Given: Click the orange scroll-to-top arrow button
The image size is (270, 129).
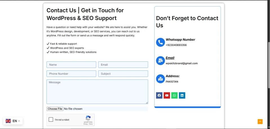Looking at the screenshot, I should point(260,121).
